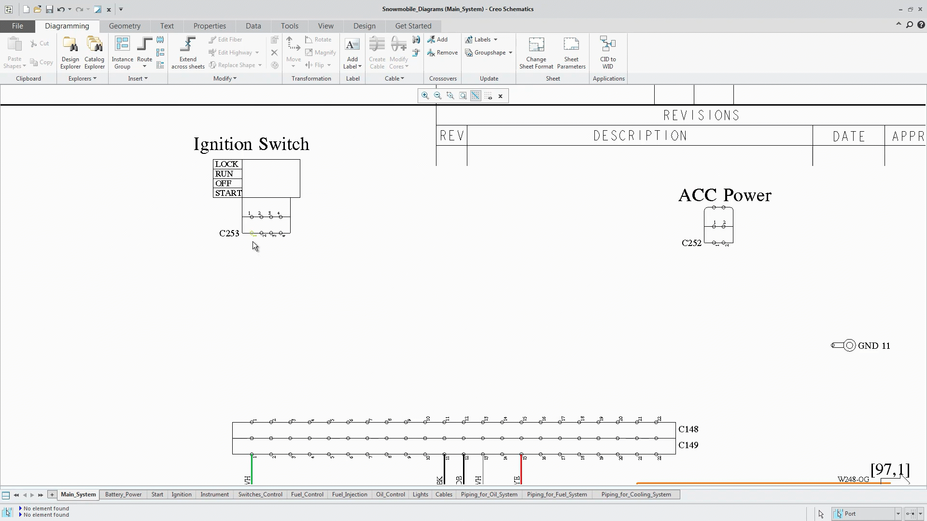Open Change Sheet Format

536,52
